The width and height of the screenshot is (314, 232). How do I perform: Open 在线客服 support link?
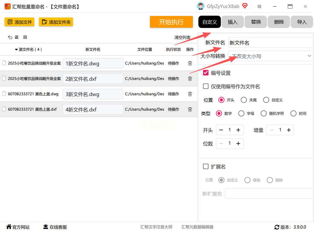[x=55, y=227]
